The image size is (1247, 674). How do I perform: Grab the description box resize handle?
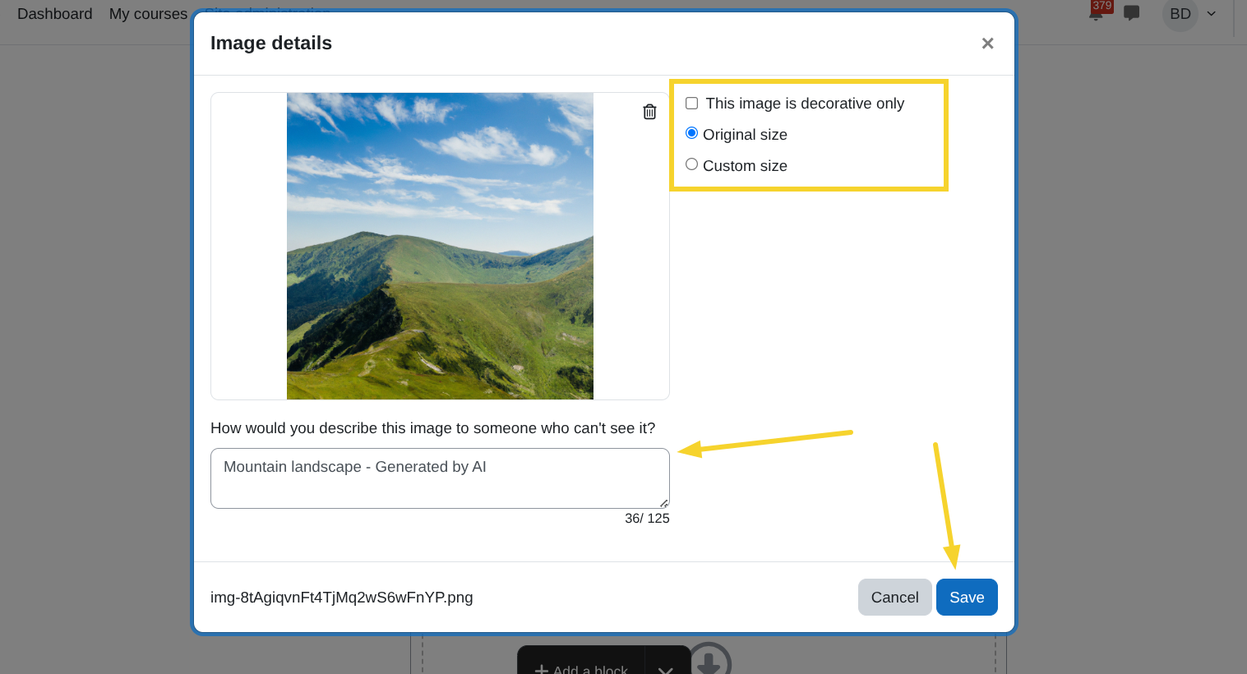pos(663,503)
